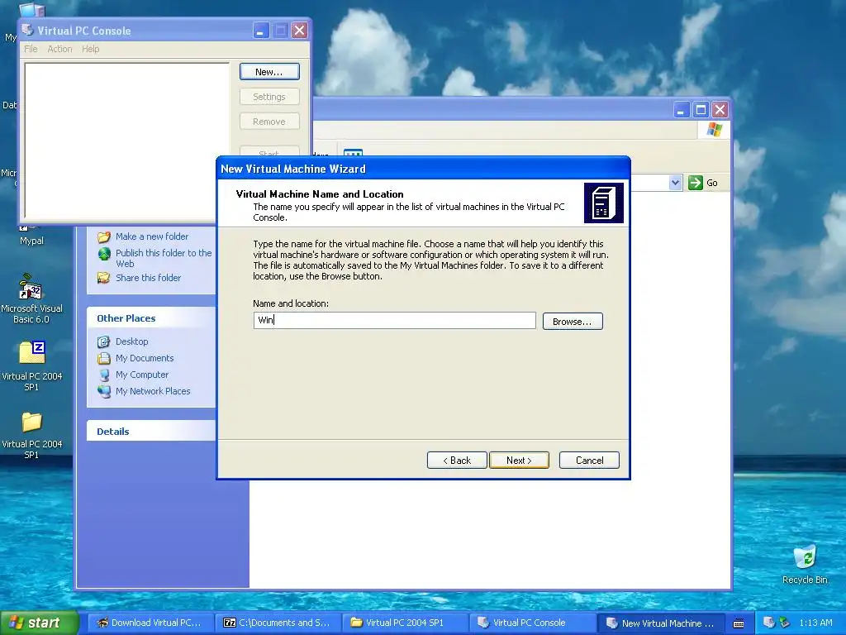Image resolution: width=846 pixels, height=635 pixels.
Task: Cancel the New Virtual Machine Wizard
Action: [589, 460]
